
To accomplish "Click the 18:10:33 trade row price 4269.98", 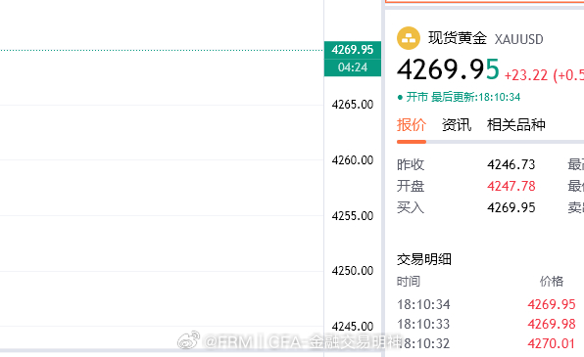I will (552, 324).
